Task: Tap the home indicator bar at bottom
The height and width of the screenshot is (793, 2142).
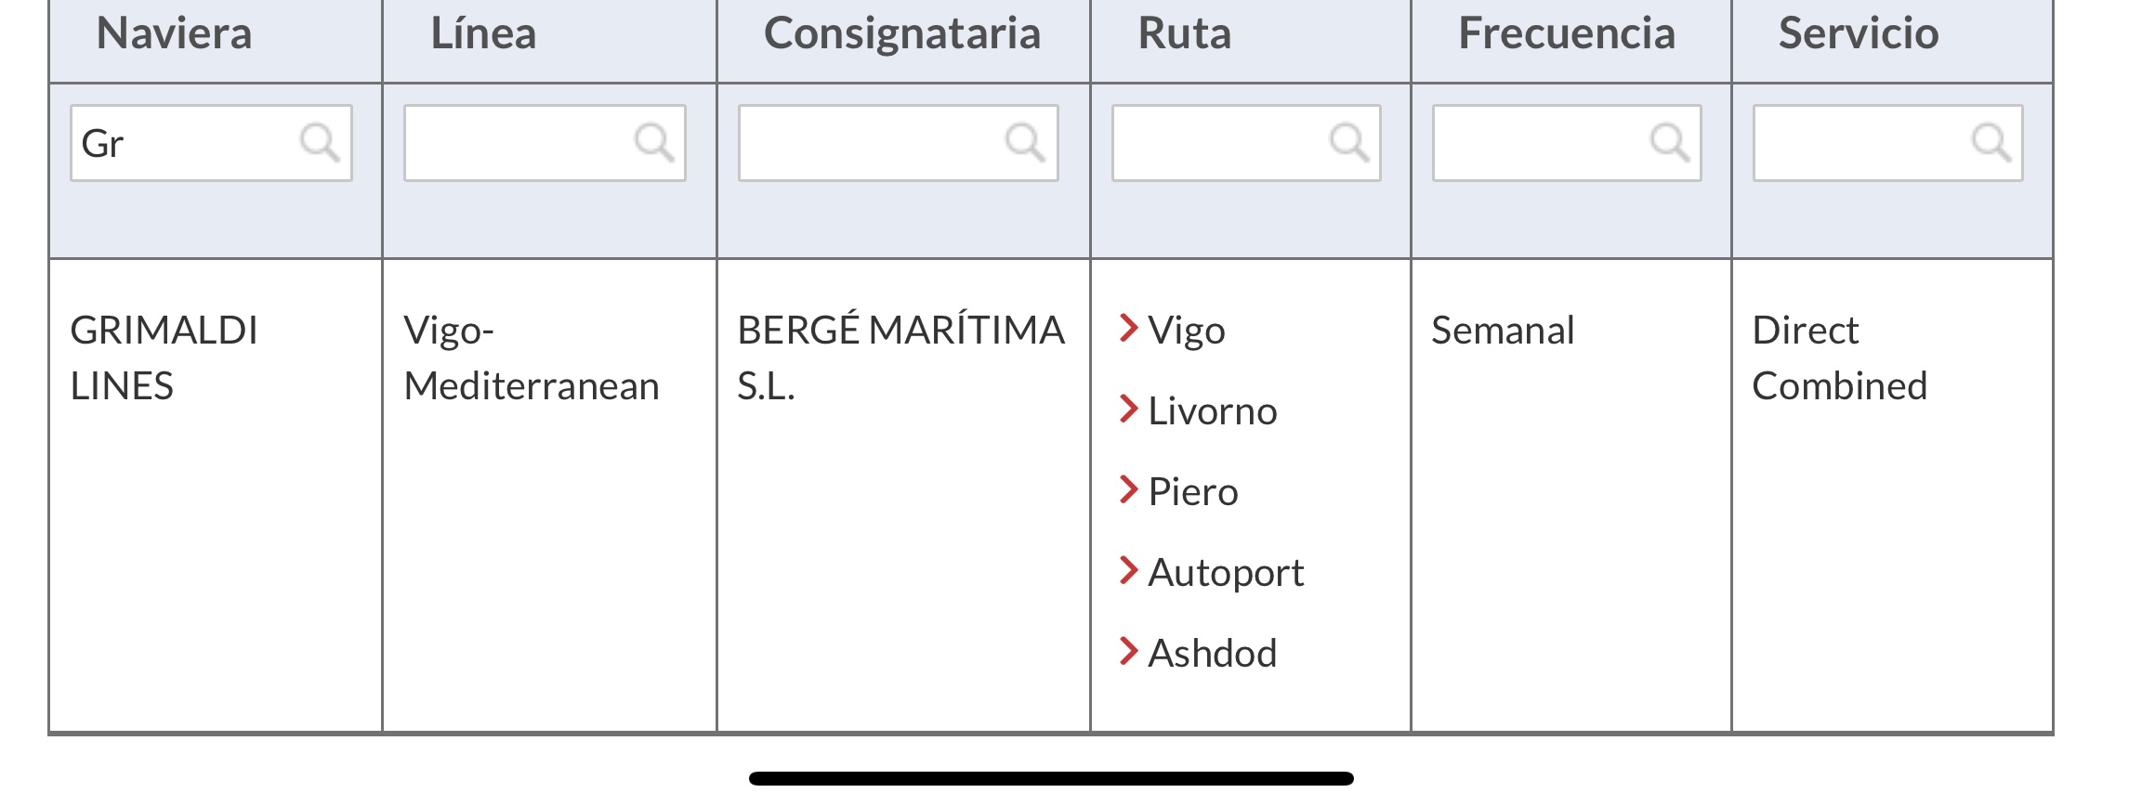Action: [1051, 778]
